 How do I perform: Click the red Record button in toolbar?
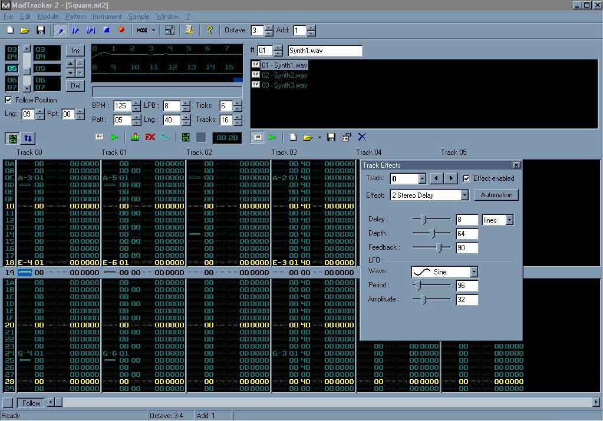pyautogui.click(x=121, y=30)
